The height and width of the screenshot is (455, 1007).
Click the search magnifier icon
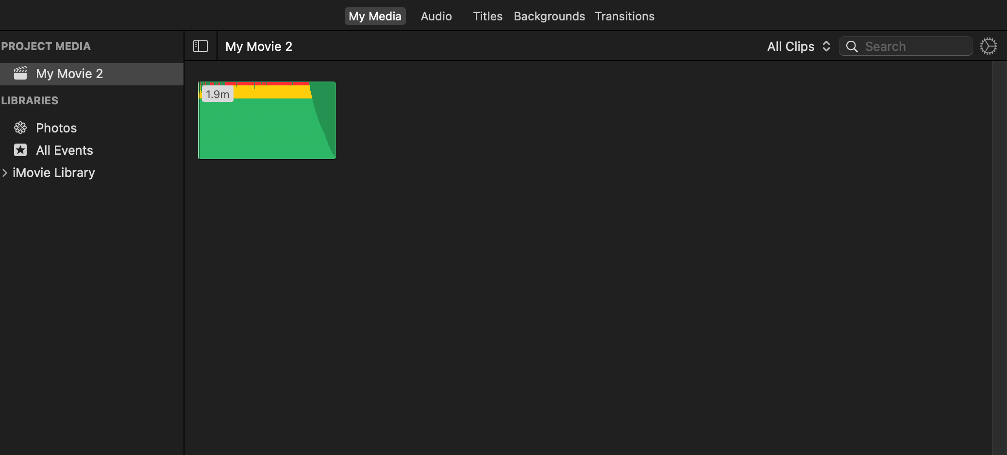[x=852, y=46]
